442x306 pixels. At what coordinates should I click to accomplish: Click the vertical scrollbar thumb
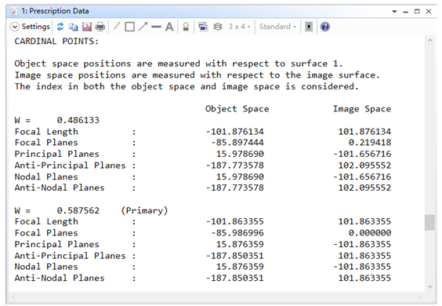tap(430, 223)
